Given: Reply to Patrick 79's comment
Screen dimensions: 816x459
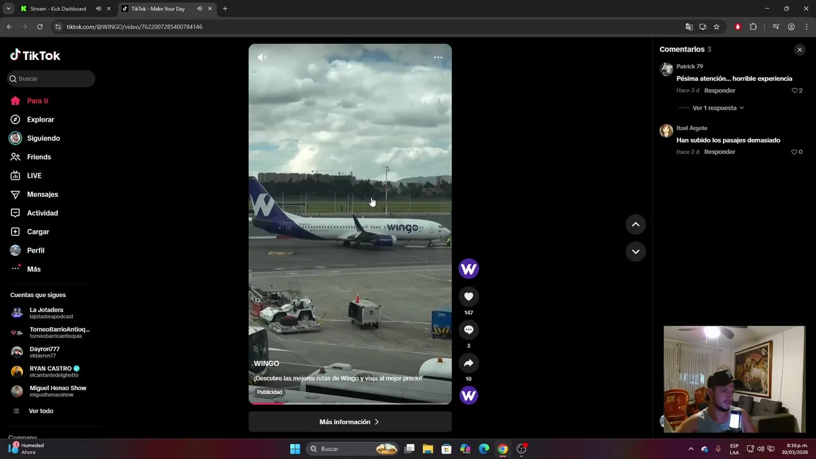Looking at the screenshot, I should 720,91.
